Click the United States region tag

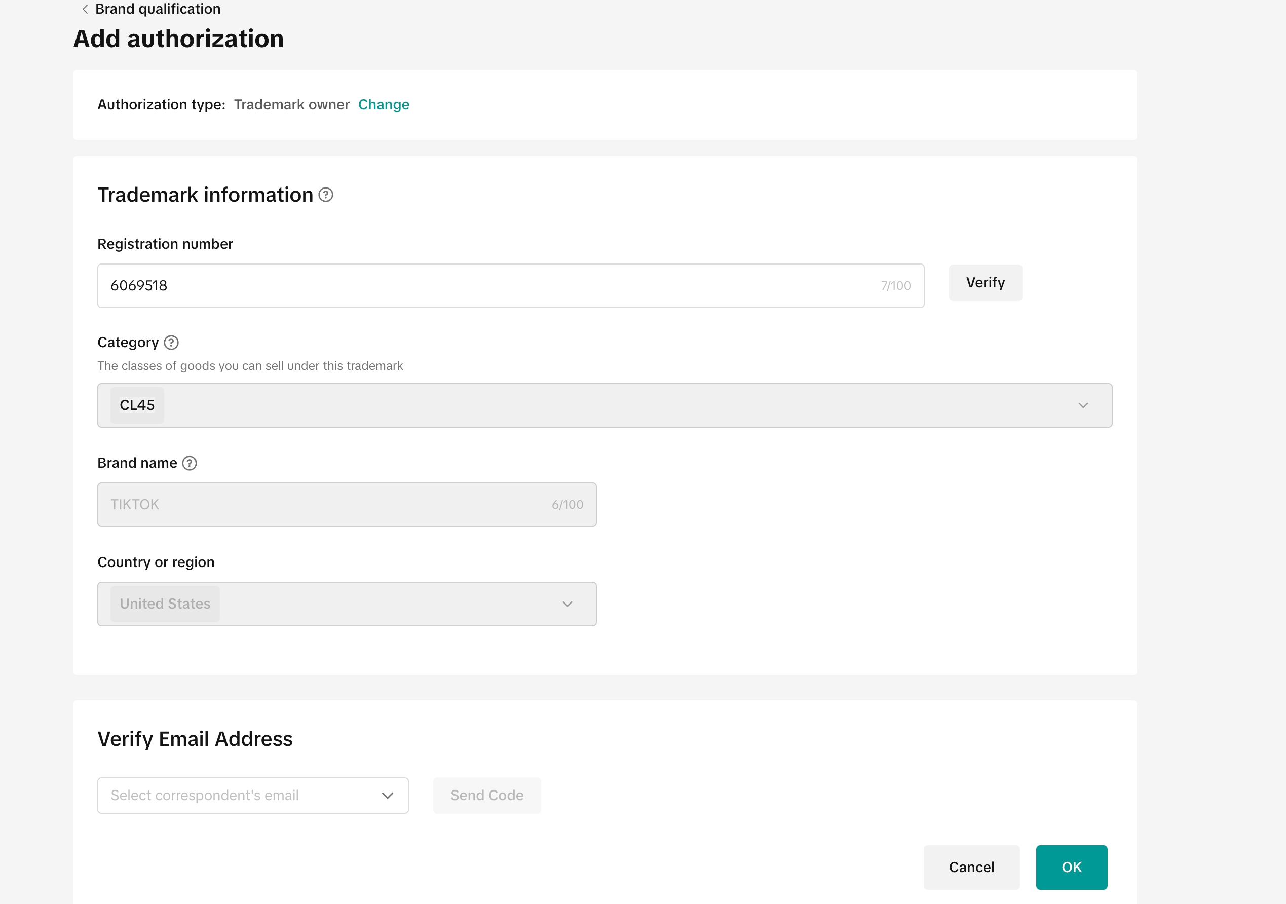[165, 604]
